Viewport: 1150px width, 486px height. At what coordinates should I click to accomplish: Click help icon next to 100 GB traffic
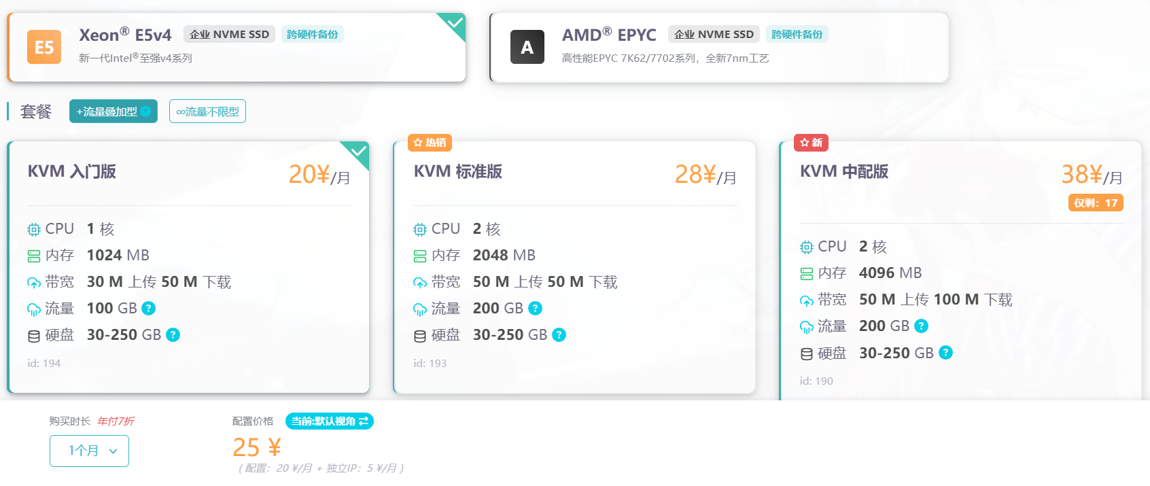pyautogui.click(x=148, y=309)
